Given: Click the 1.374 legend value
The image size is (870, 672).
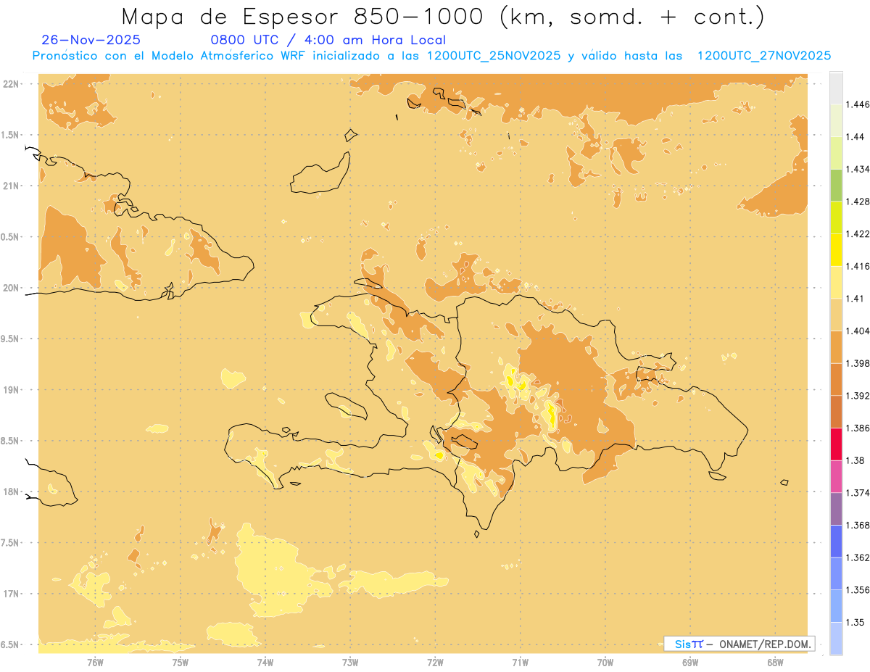Looking at the screenshot, I should point(857,493).
